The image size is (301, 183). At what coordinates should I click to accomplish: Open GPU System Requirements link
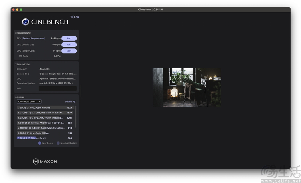(x=33, y=38)
